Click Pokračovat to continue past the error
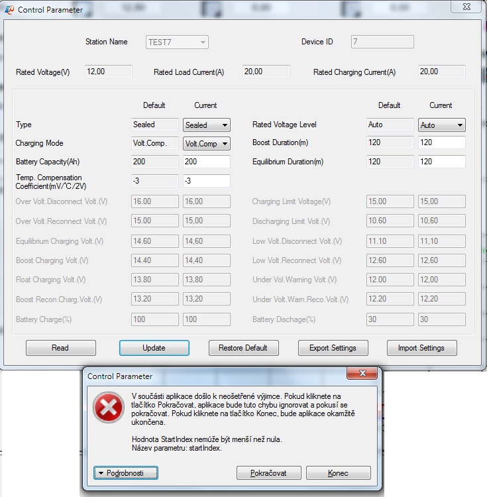This screenshot has width=487, height=497. click(269, 473)
